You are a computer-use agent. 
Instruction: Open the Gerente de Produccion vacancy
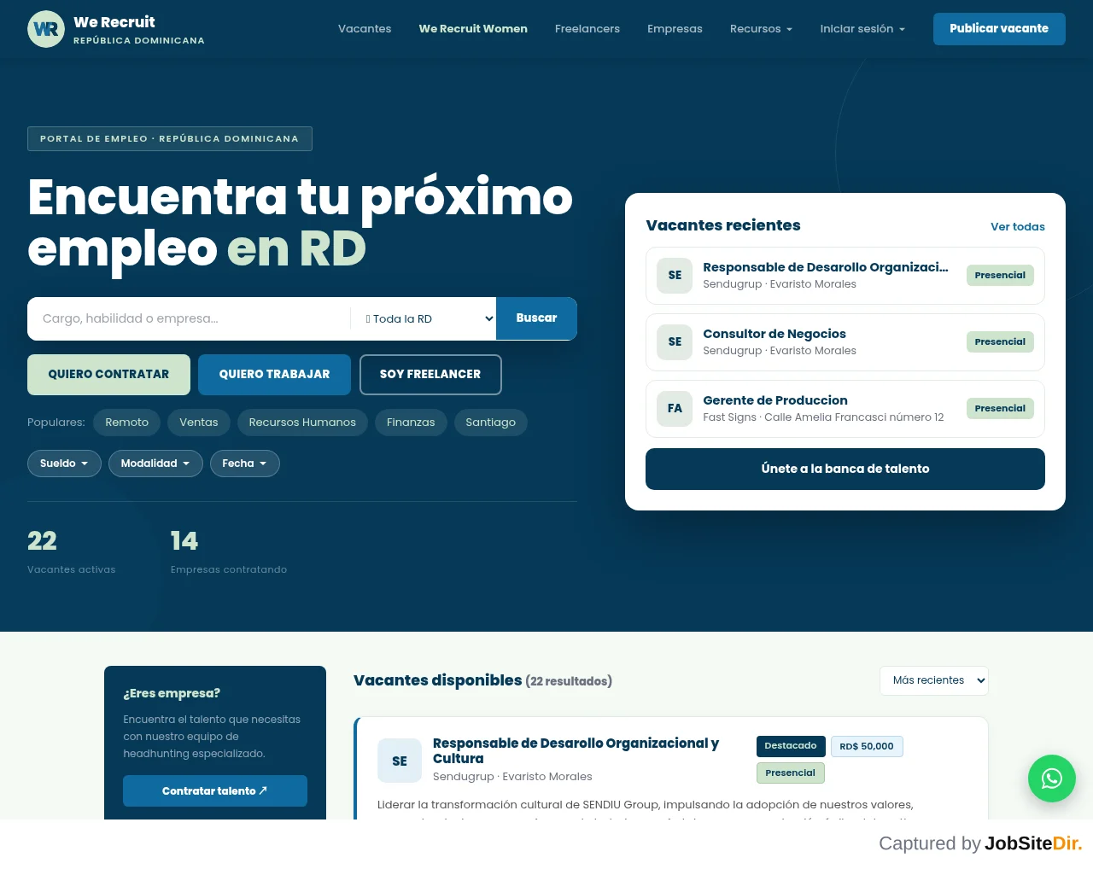(845, 409)
